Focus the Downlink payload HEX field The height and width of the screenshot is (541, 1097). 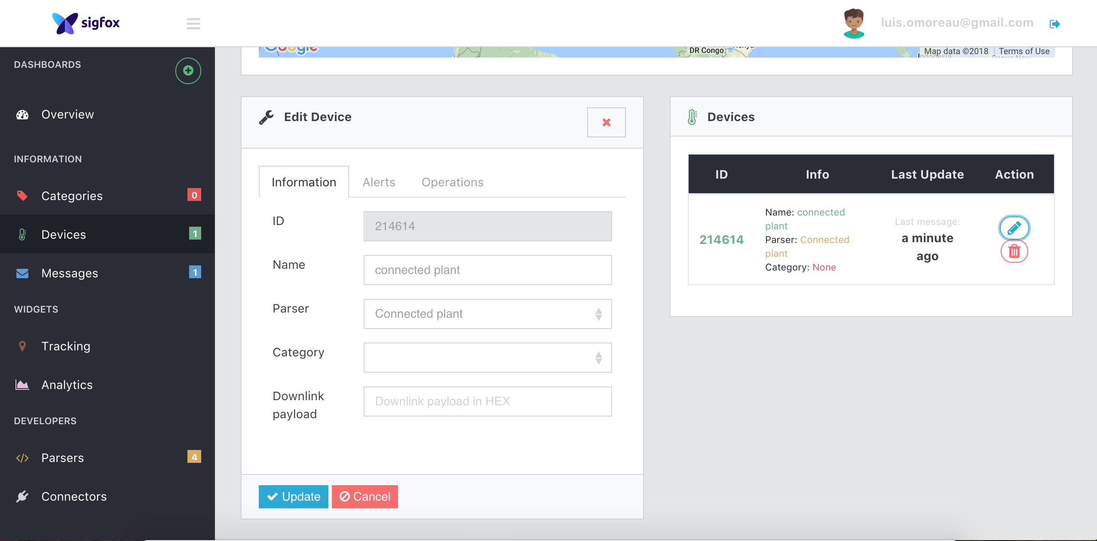[487, 401]
